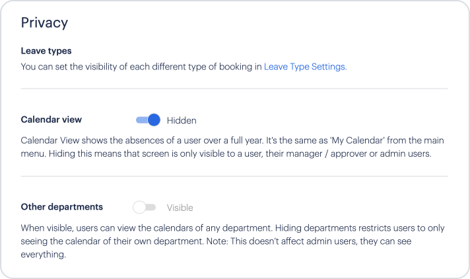Toggle the Calendar view switch

[x=148, y=120]
